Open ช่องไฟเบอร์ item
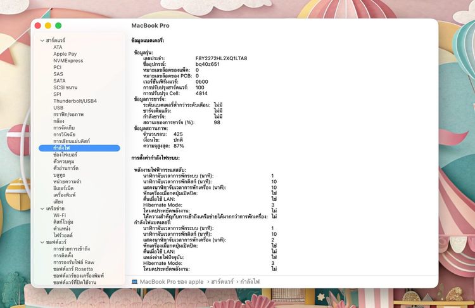The image size is (475, 308). [65, 155]
